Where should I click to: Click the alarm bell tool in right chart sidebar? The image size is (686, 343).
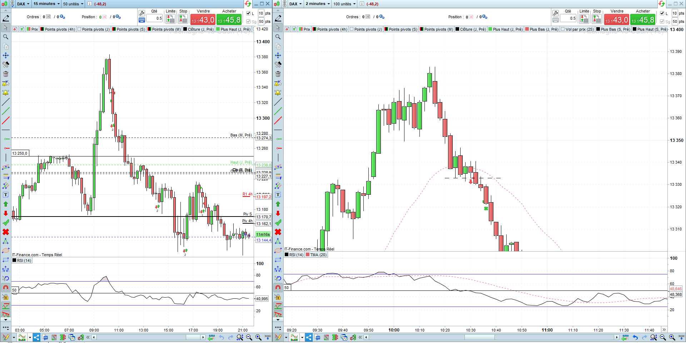[278, 93]
